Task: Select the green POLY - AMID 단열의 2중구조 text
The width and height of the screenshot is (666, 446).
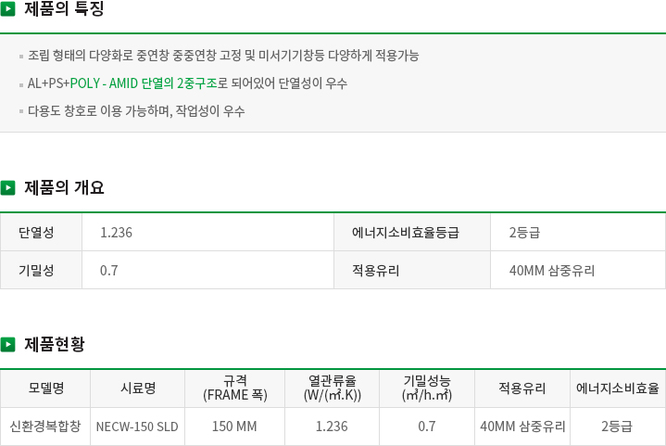Action: tap(144, 83)
